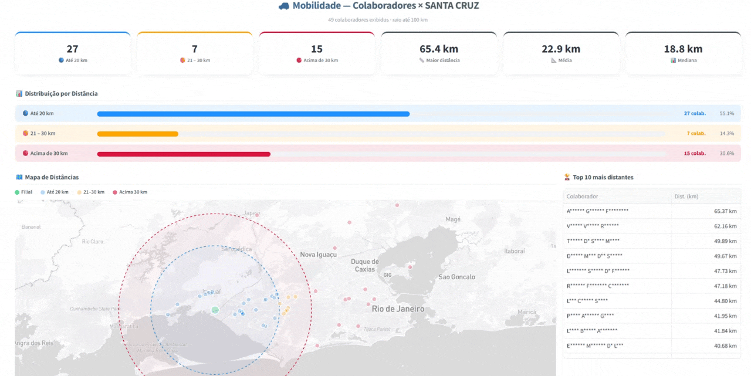The width and height of the screenshot is (751, 376).
Task: Click the map icon beside Mapa de Distâncias
Action: pos(19,177)
